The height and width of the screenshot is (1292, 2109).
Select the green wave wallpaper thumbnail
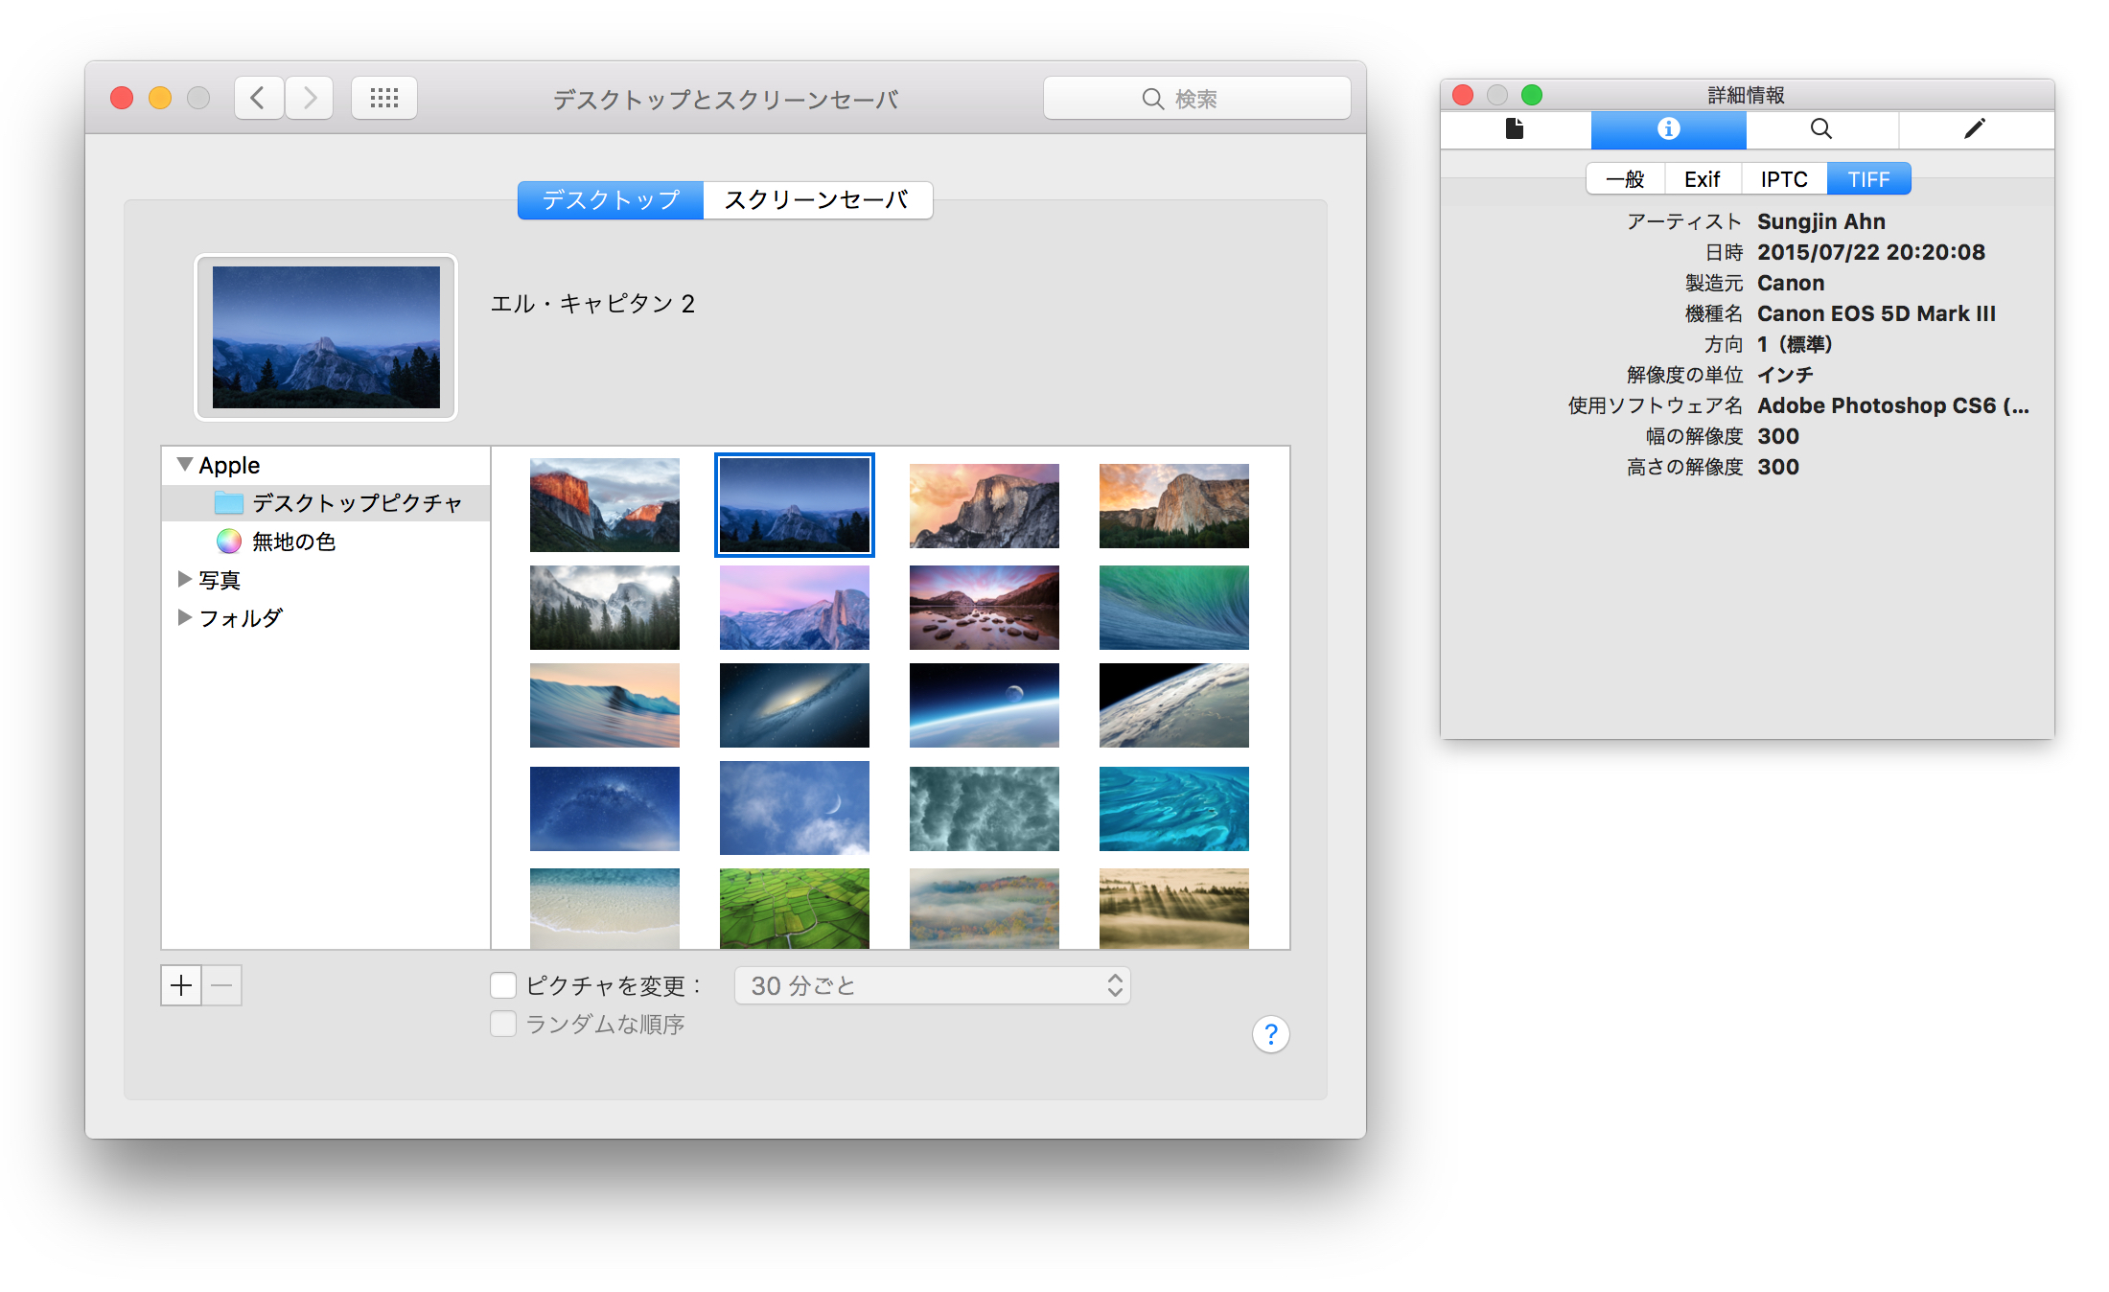tap(1173, 608)
